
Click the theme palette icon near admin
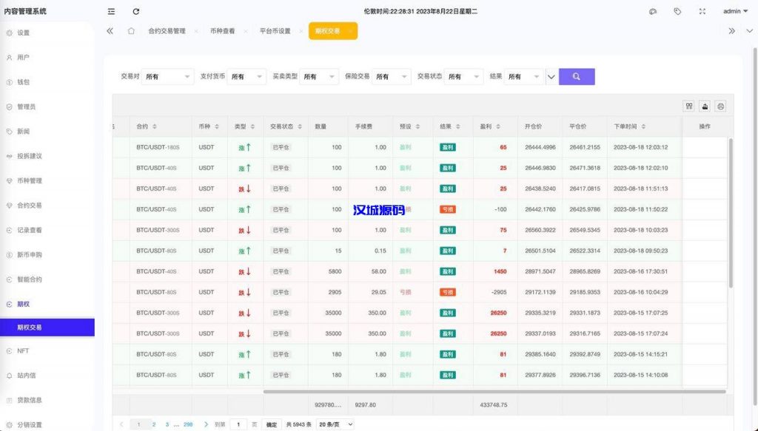[652, 10]
